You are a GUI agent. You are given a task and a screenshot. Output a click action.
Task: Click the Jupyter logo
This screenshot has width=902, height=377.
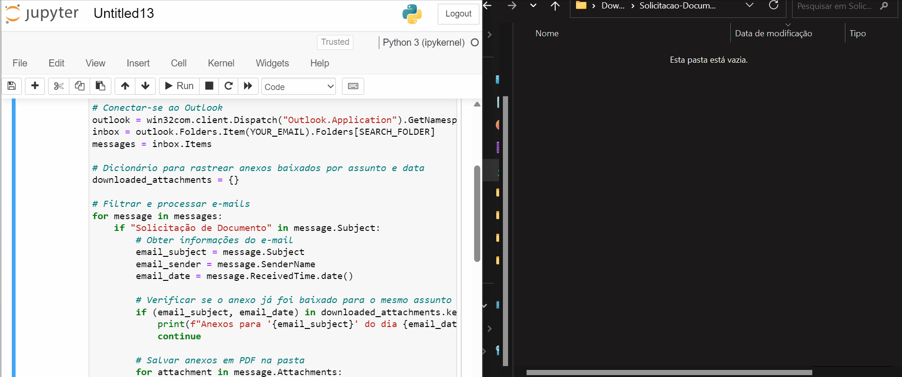(x=42, y=14)
